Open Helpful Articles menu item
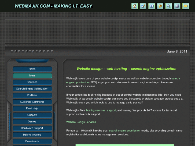 point(32,135)
